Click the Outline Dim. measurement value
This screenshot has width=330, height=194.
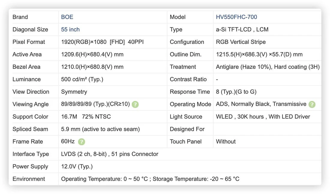coord(259,54)
